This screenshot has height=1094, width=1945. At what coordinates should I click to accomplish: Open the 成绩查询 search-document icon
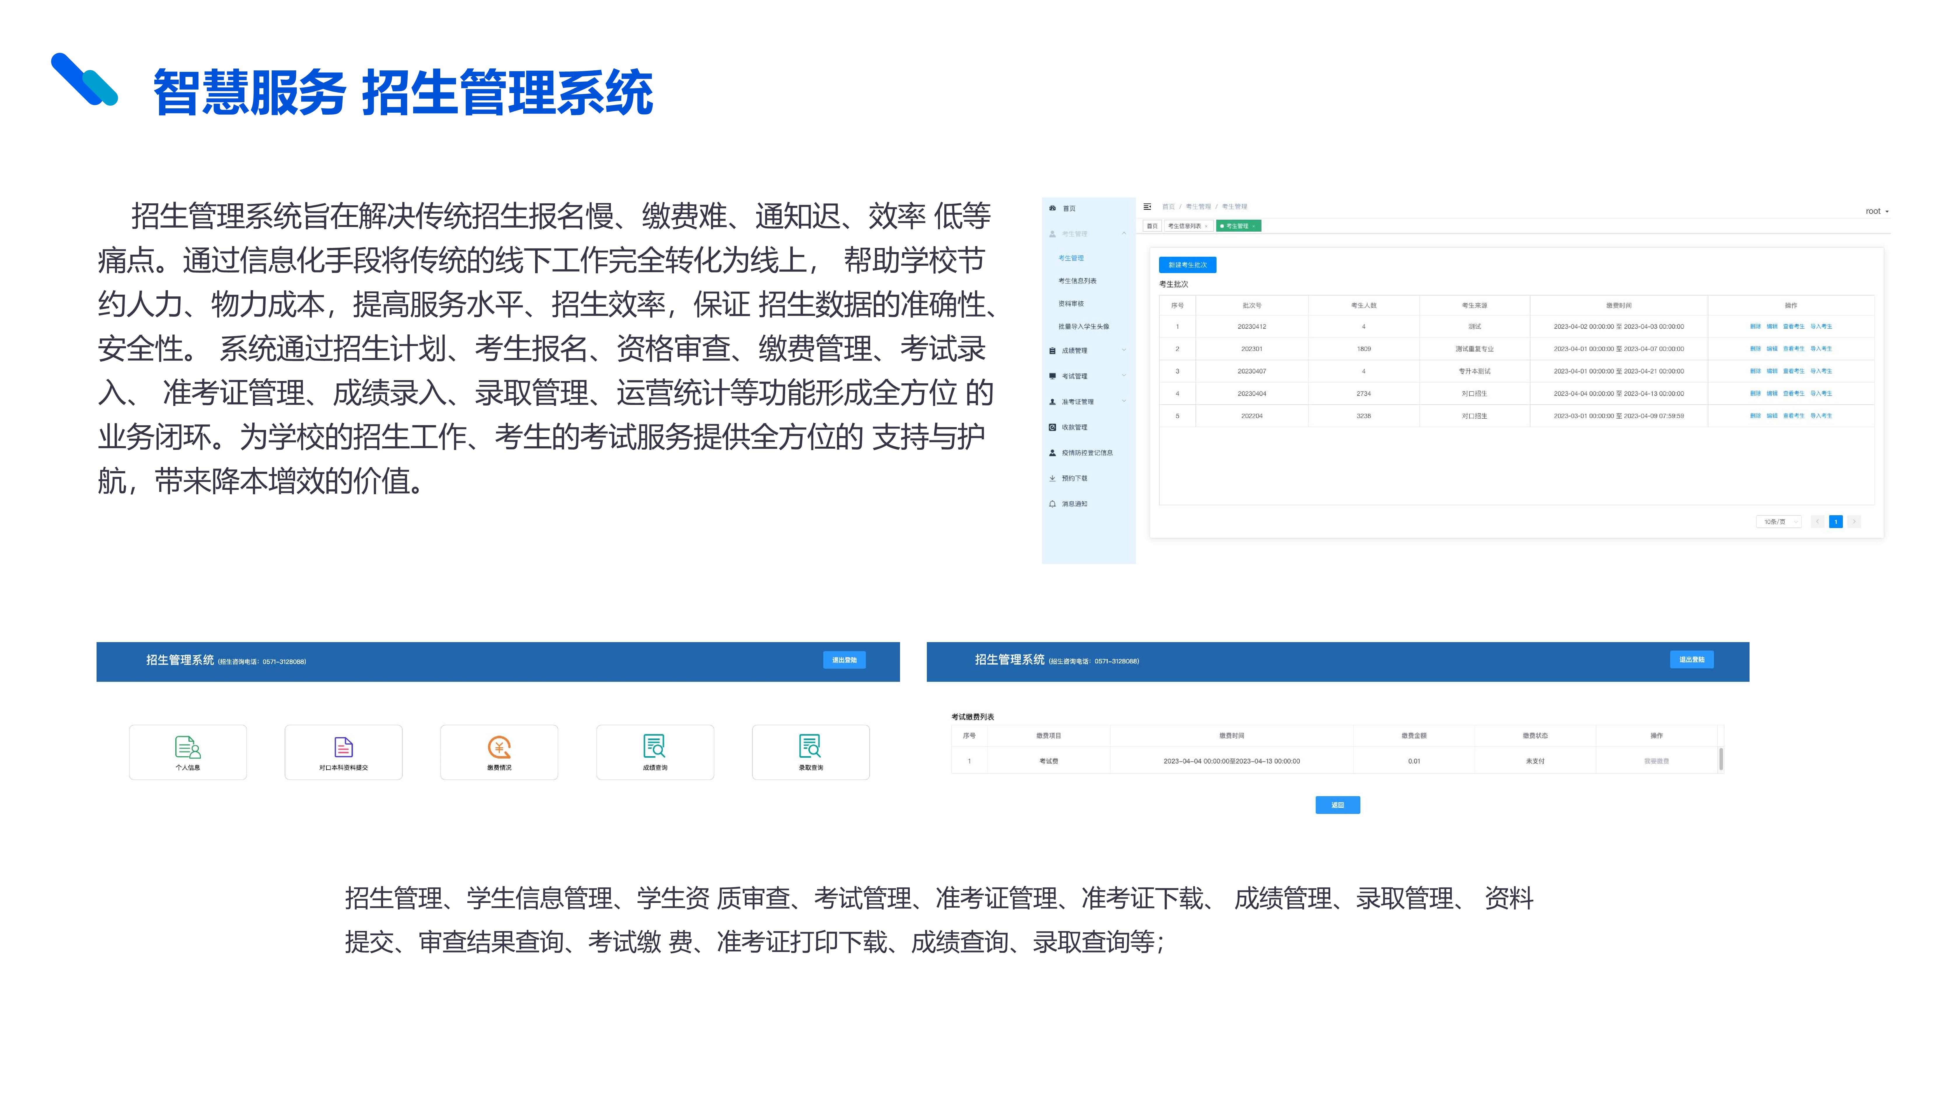tap(655, 746)
